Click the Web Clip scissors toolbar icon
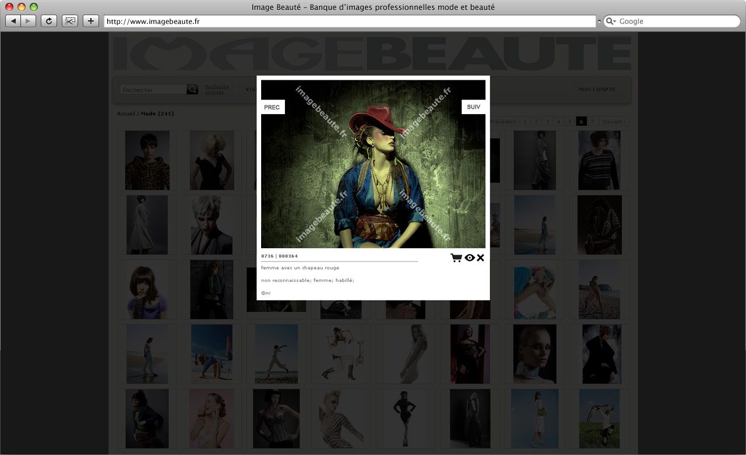Screen dimensions: 746x455 click(70, 21)
